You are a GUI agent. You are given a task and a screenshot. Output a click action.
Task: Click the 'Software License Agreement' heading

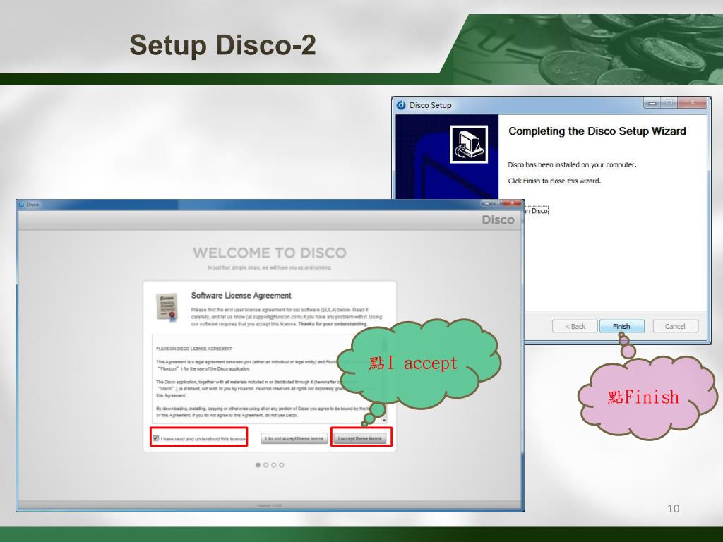tap(241, 296)
